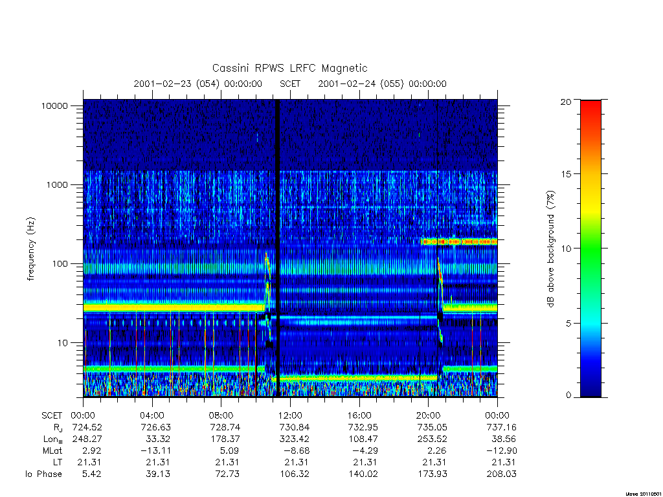This screenshot has height=497, width=663.
Task: Click the Io Phase value 39.13
Action: (158, 474)
